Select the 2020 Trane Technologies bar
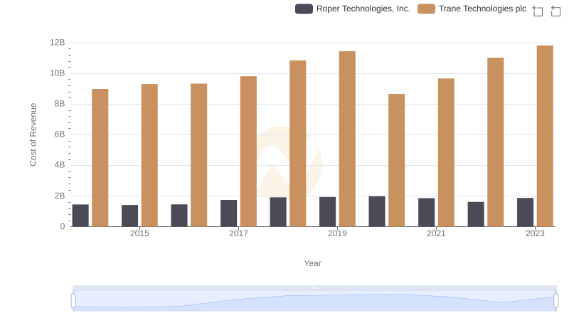This screenshot has height=328, width=569. [396, 160]
